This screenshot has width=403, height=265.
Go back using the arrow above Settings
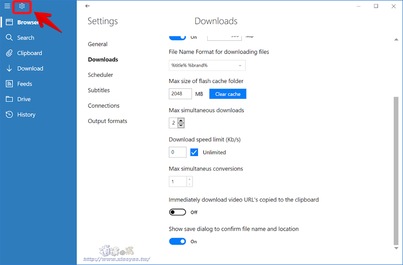point(87,6)
